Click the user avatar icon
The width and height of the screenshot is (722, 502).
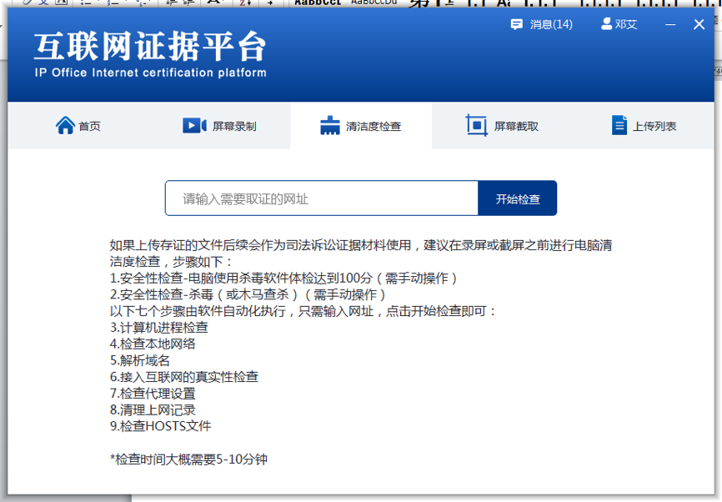coord(606,24)
